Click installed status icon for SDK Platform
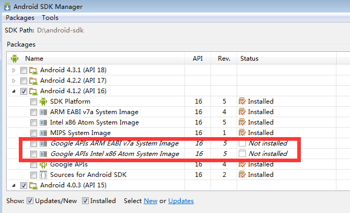350x213 pixels. [242, 102]
